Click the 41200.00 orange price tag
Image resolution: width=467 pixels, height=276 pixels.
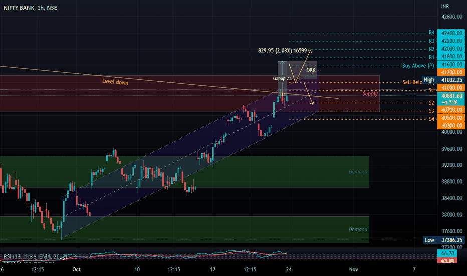click(451, 72)
